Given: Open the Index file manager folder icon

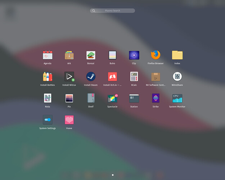Looking at the screenshot, I should tap(177, 55).
